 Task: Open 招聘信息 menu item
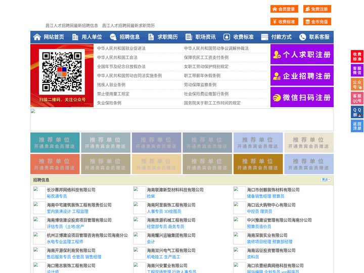tap(129, 37)
